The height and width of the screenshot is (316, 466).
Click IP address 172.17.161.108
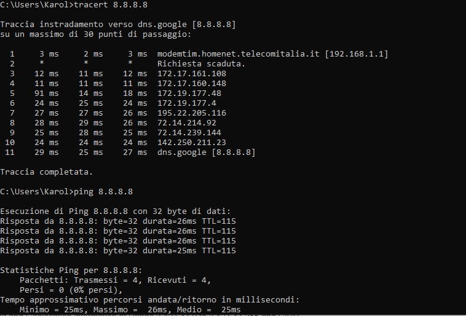pos(192,74)
